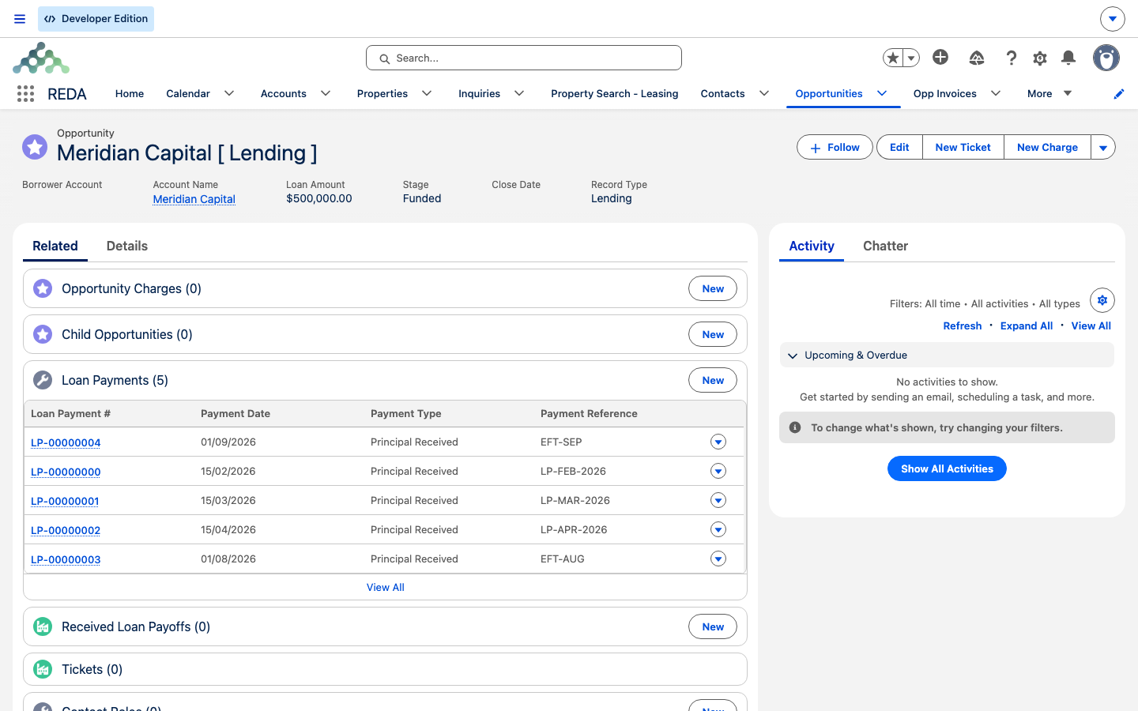Expand the More navigation menu
The height and width of the screenshot is (711, 1138).
pos(1049,93)
